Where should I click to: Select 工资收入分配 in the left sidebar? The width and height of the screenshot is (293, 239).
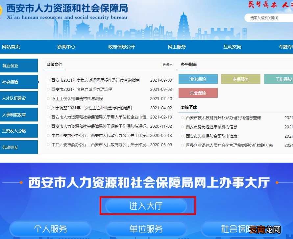click(19, 131)
